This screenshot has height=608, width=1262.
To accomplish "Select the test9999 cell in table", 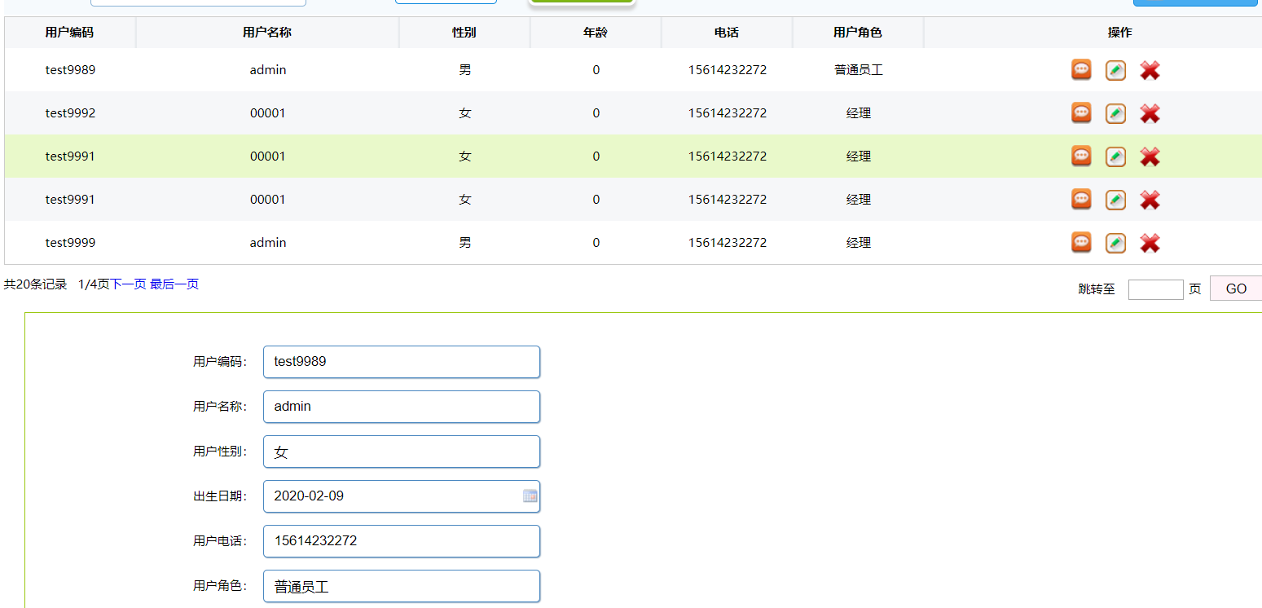I will coord(70,243).
